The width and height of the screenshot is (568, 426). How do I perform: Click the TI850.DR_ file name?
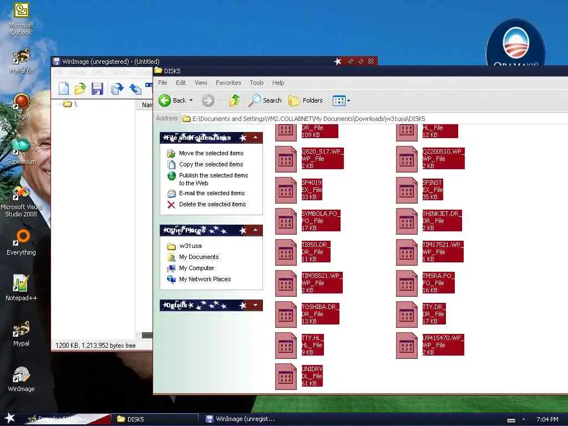pyautogui.click(x=316, y=245)
